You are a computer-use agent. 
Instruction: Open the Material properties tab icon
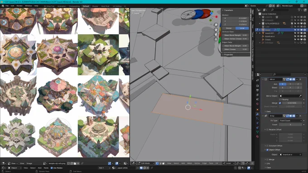point(257,136)
